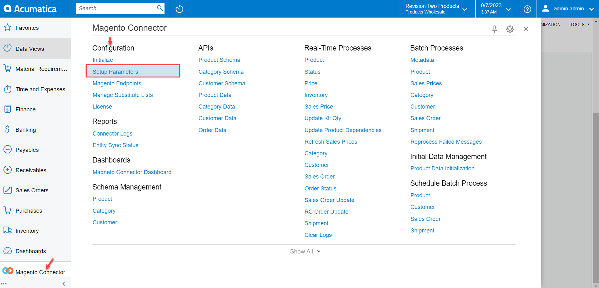
Task: Pin the Magento Connector workspace
Action: pos(494,29)
